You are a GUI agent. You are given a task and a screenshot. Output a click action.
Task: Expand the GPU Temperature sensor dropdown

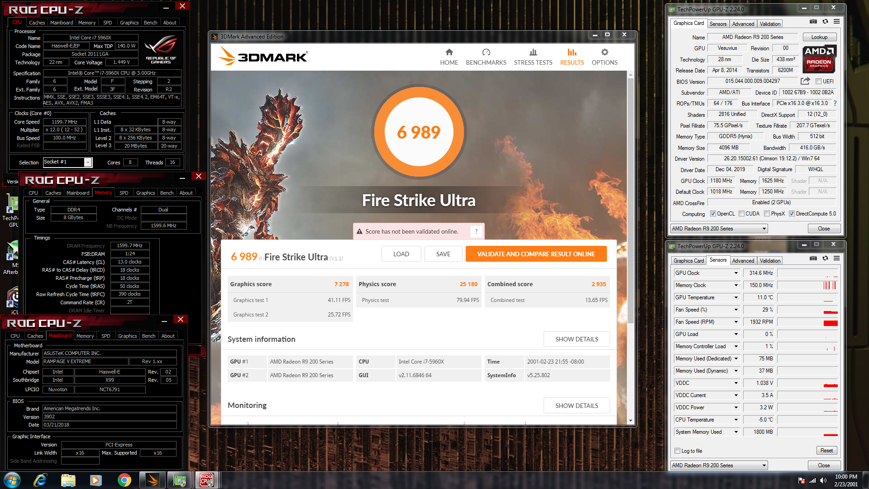coord(736,297)
